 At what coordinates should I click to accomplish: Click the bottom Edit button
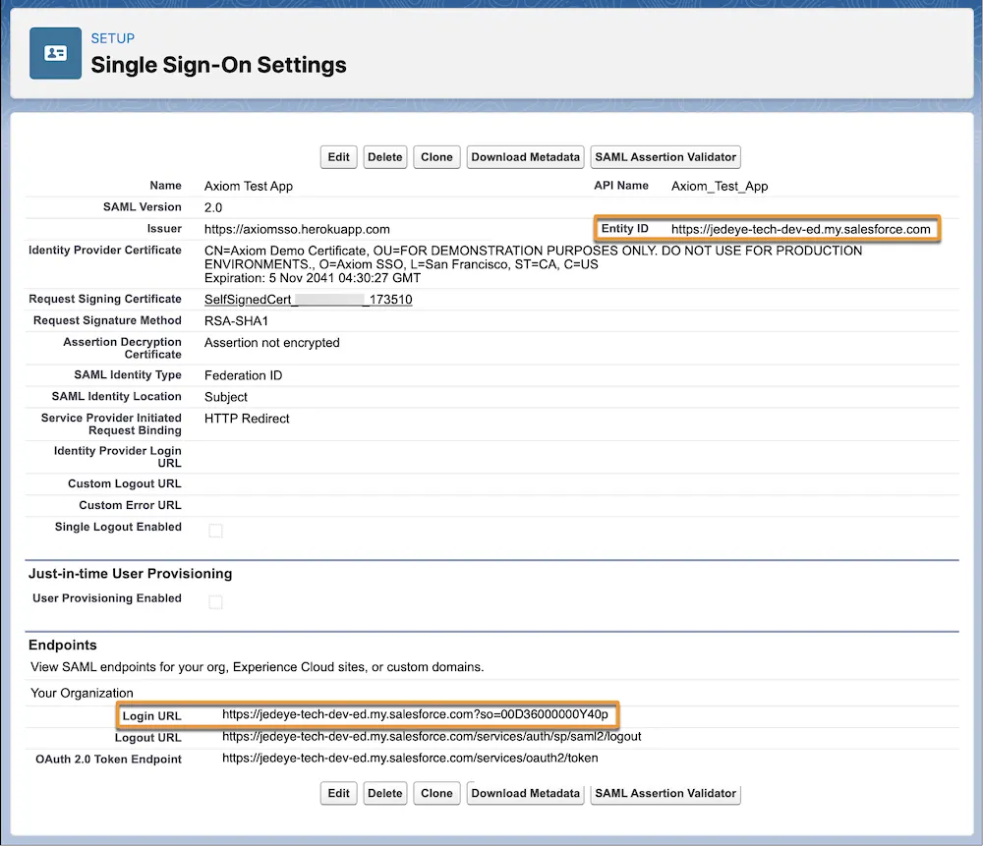(338, 793)
